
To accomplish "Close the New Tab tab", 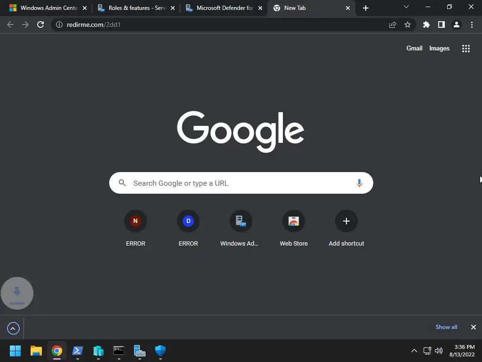I will click(x=348, y=8).
